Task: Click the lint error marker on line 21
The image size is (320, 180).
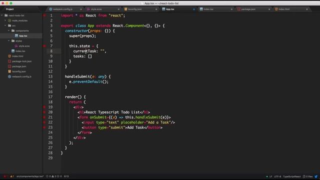Action: 44,117
